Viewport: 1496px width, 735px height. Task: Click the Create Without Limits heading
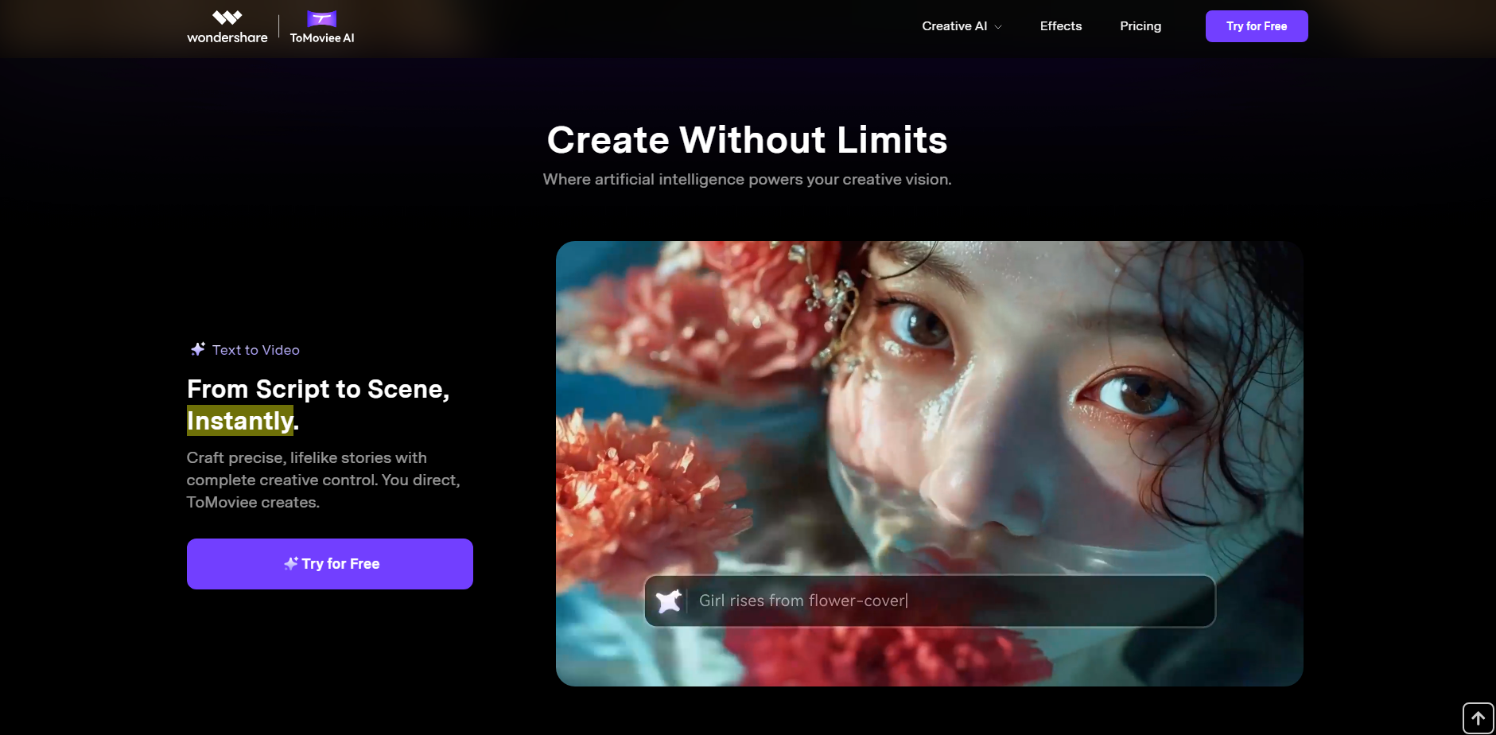pos(747,140)
